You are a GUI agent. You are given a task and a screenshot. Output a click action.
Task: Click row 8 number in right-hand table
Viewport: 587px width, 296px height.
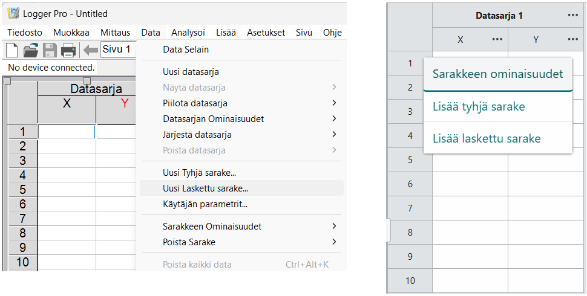click(x=410, y=232)
